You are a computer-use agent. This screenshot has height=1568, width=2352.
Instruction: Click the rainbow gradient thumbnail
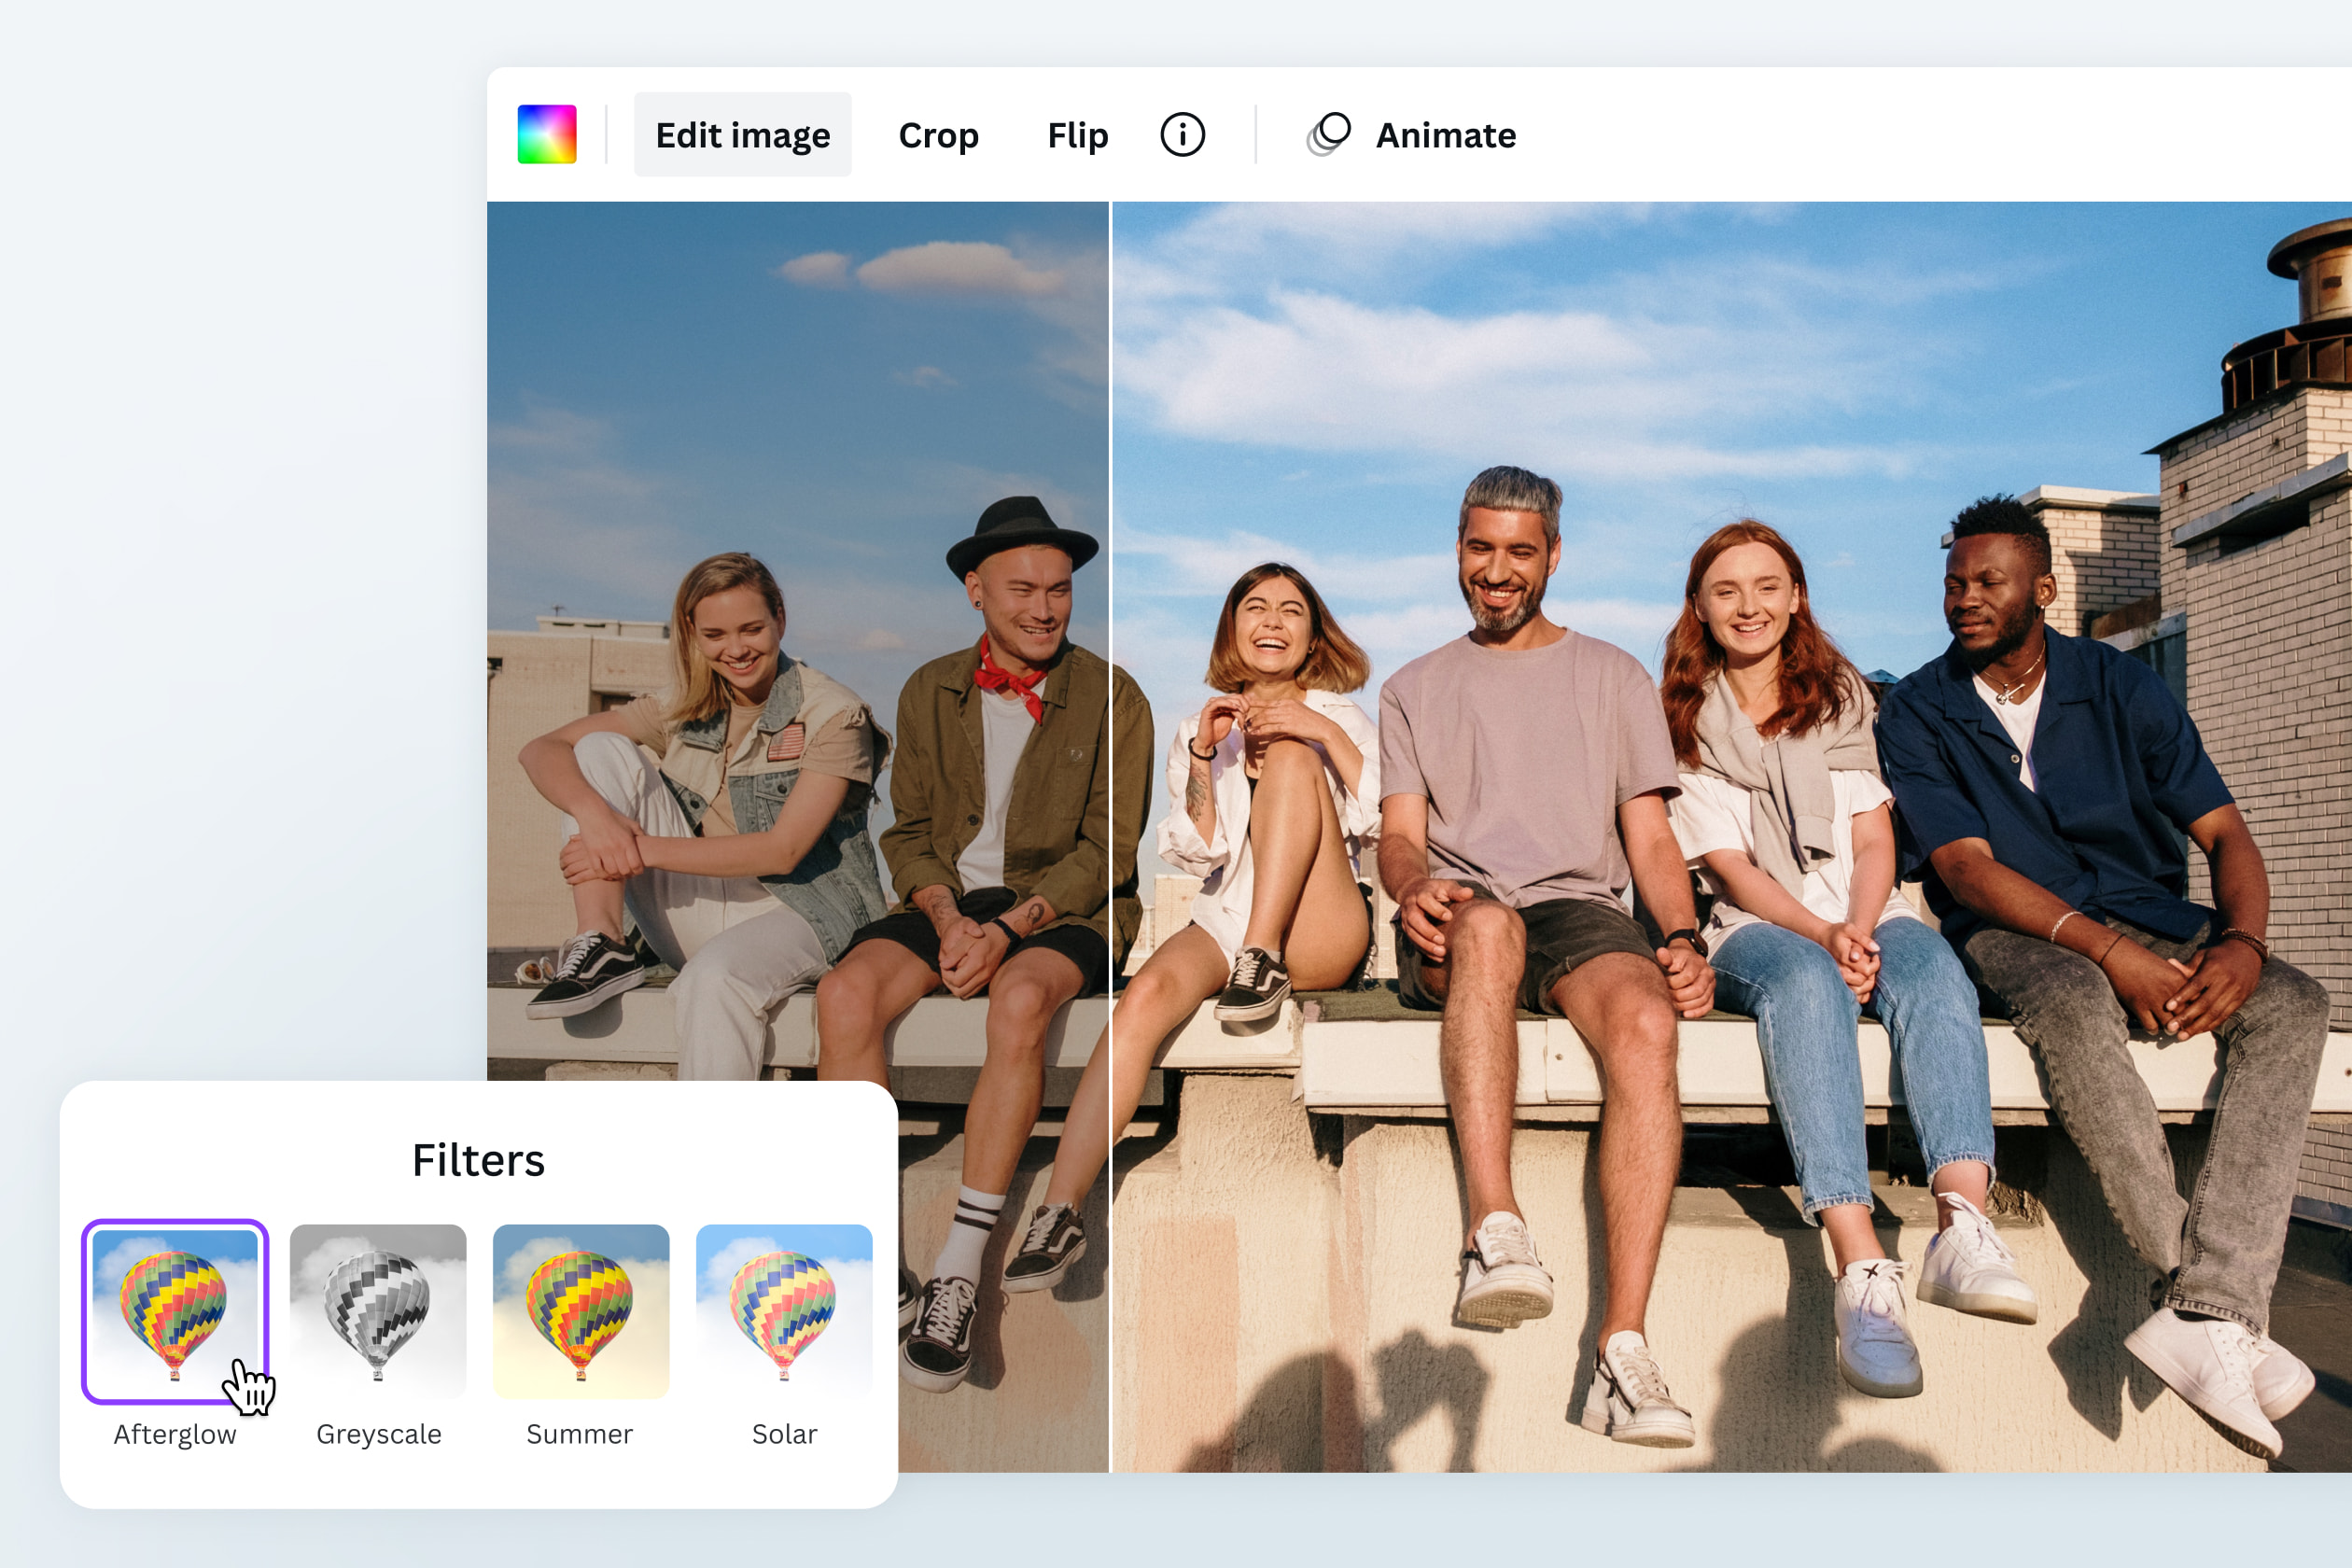[548, 134]
